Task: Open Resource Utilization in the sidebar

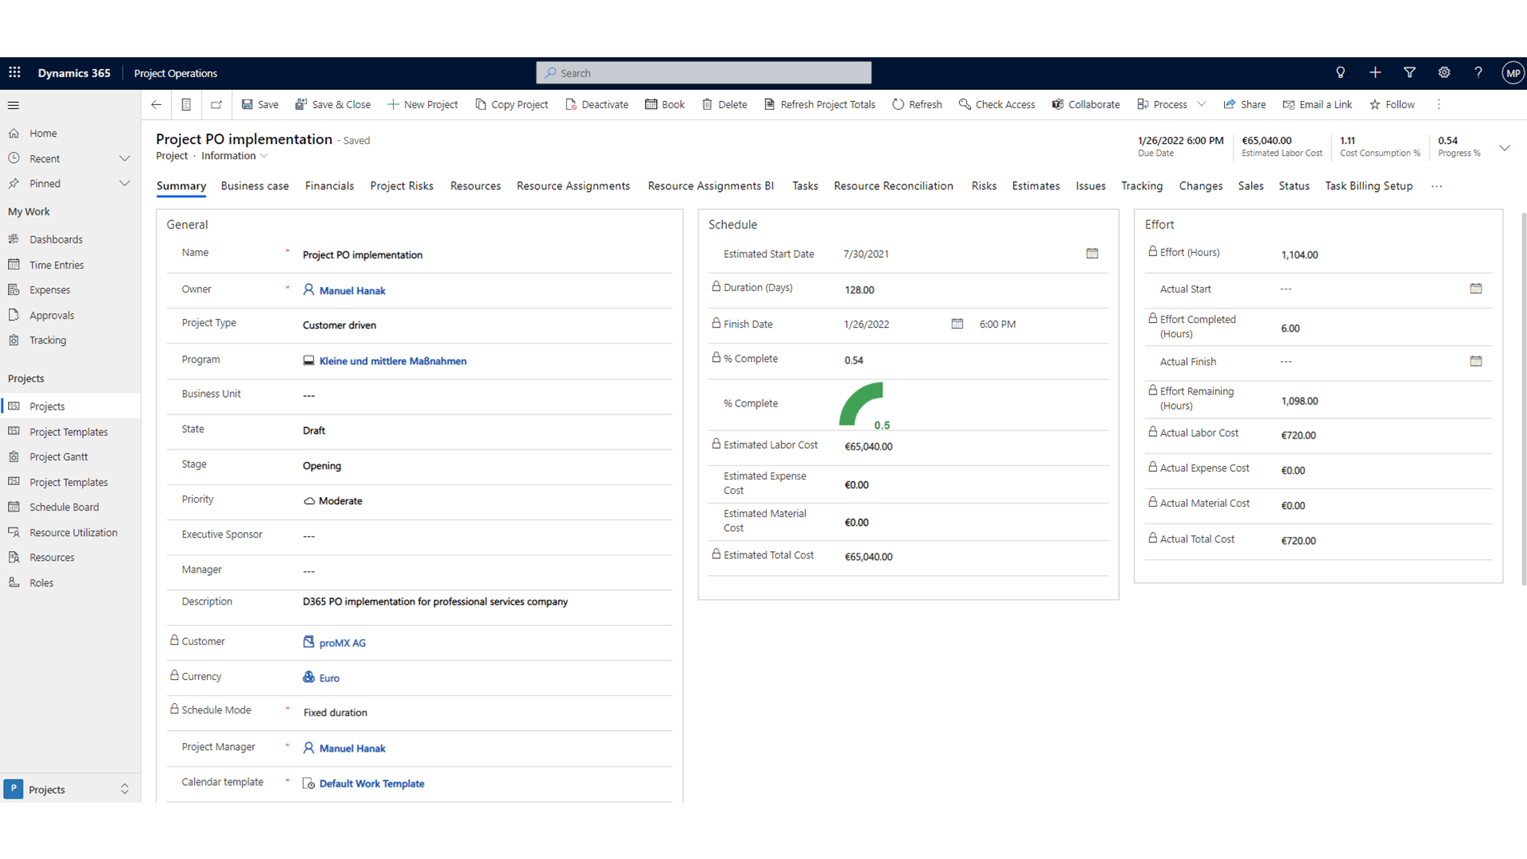Action: point(73,532)
